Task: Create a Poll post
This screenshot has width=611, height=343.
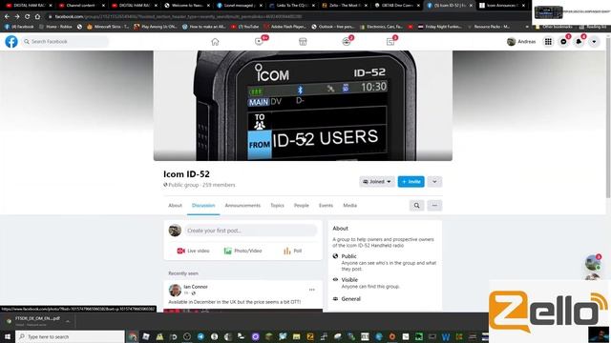Action: coord(293,251)
